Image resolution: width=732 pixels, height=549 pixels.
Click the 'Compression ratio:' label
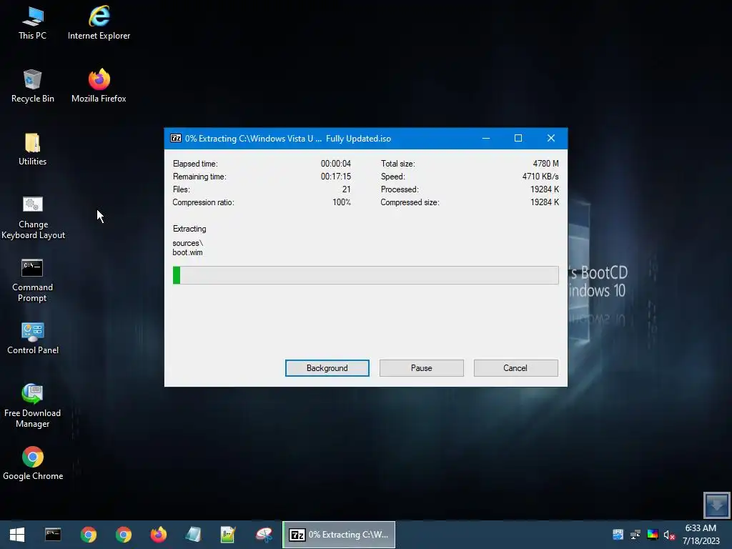[204, 202]
